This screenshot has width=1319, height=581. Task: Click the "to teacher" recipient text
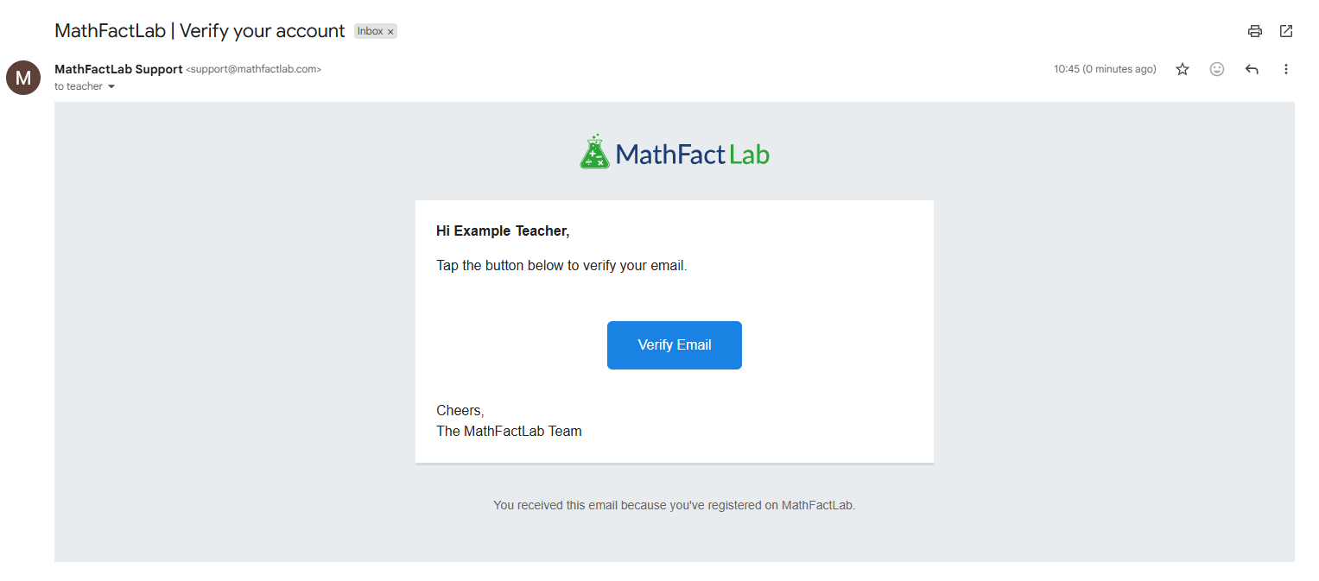tap(79, 86)
